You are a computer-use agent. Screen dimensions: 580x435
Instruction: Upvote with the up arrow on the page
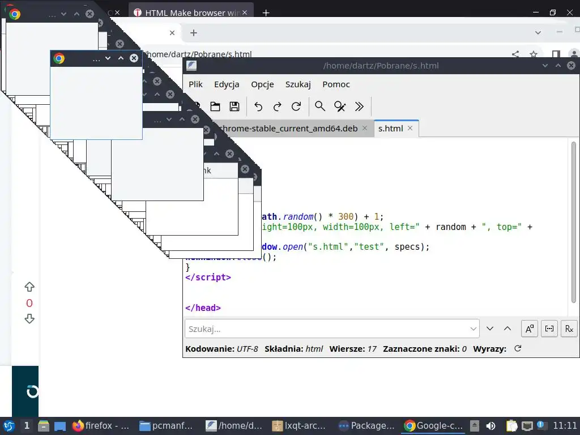click(x=29, y=287)
